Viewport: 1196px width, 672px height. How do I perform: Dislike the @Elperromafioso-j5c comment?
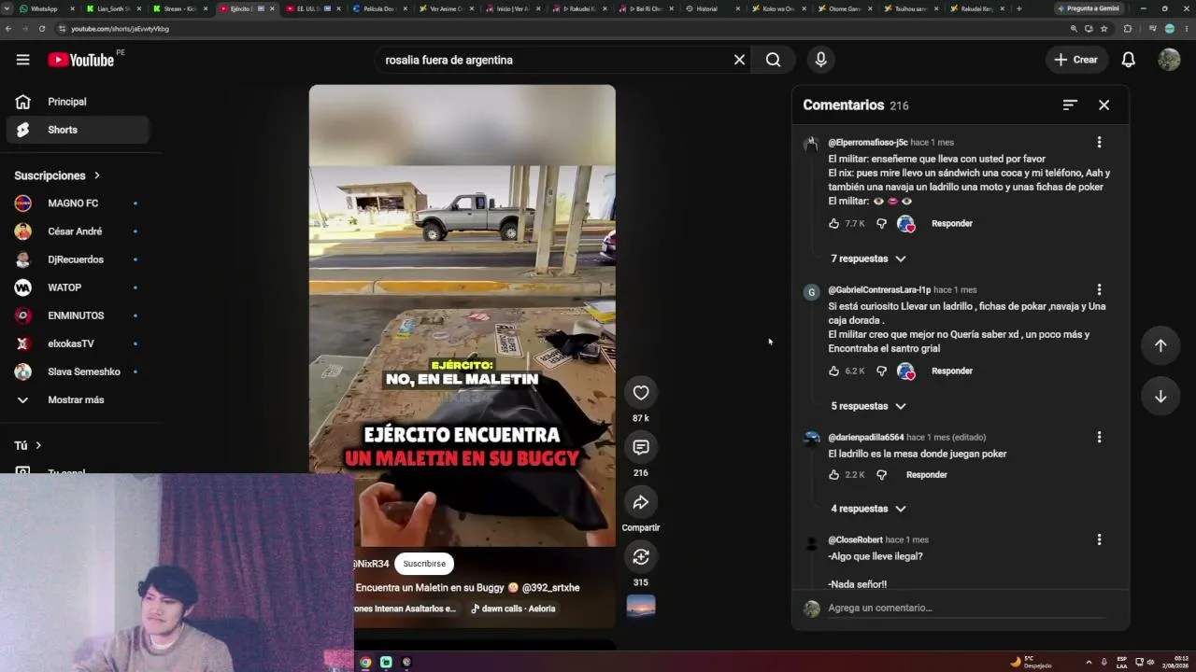click(x=880, y=224)
